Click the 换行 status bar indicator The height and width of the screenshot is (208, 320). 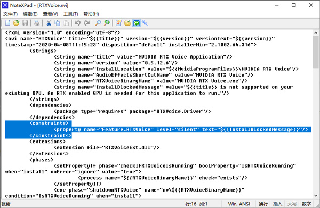coord(263,204)
